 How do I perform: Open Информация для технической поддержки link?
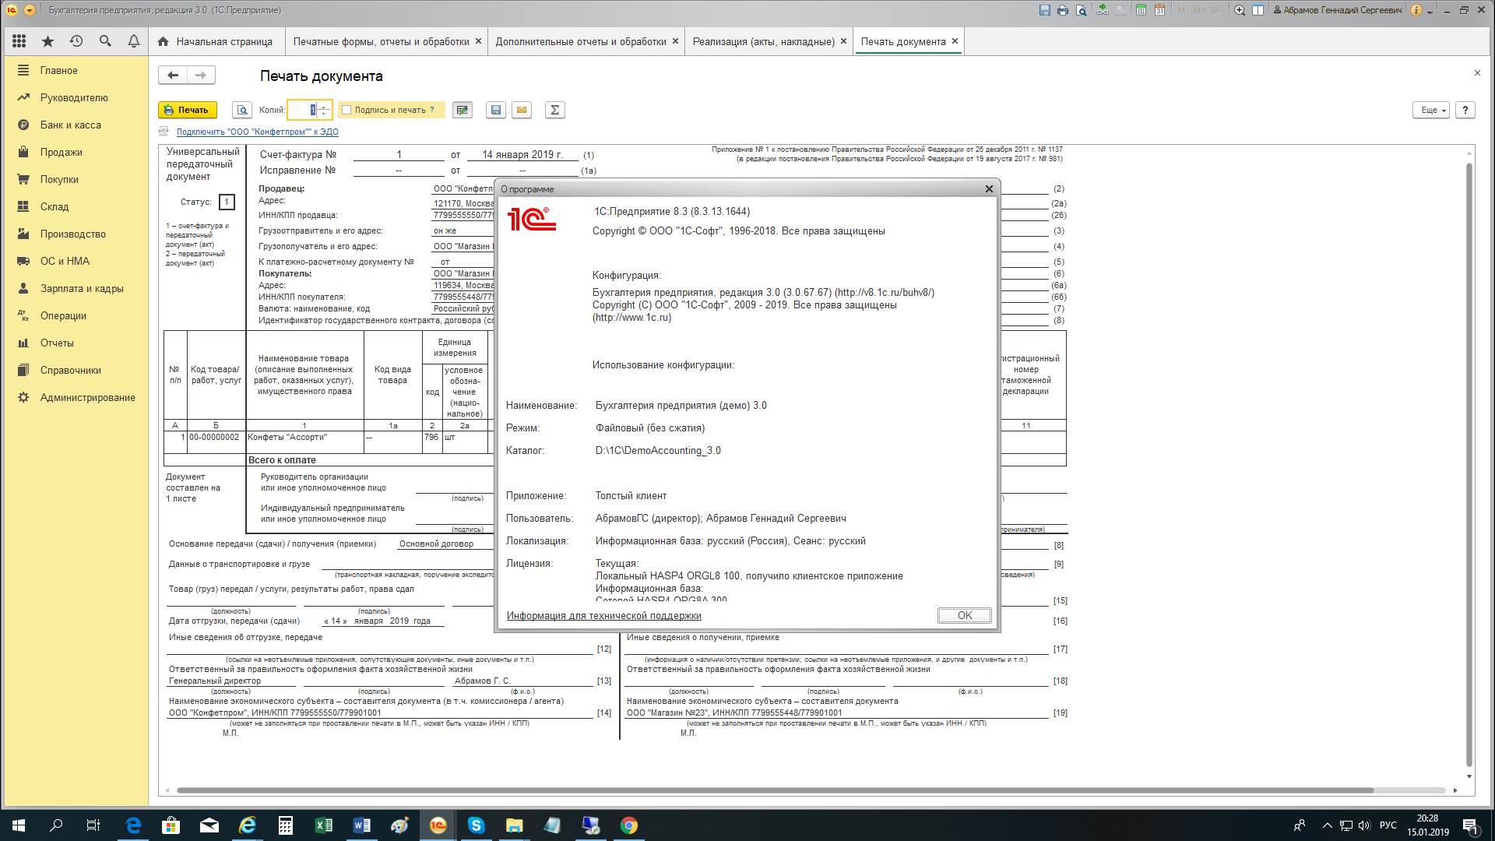pyautogui.click(x=603, y=615)
